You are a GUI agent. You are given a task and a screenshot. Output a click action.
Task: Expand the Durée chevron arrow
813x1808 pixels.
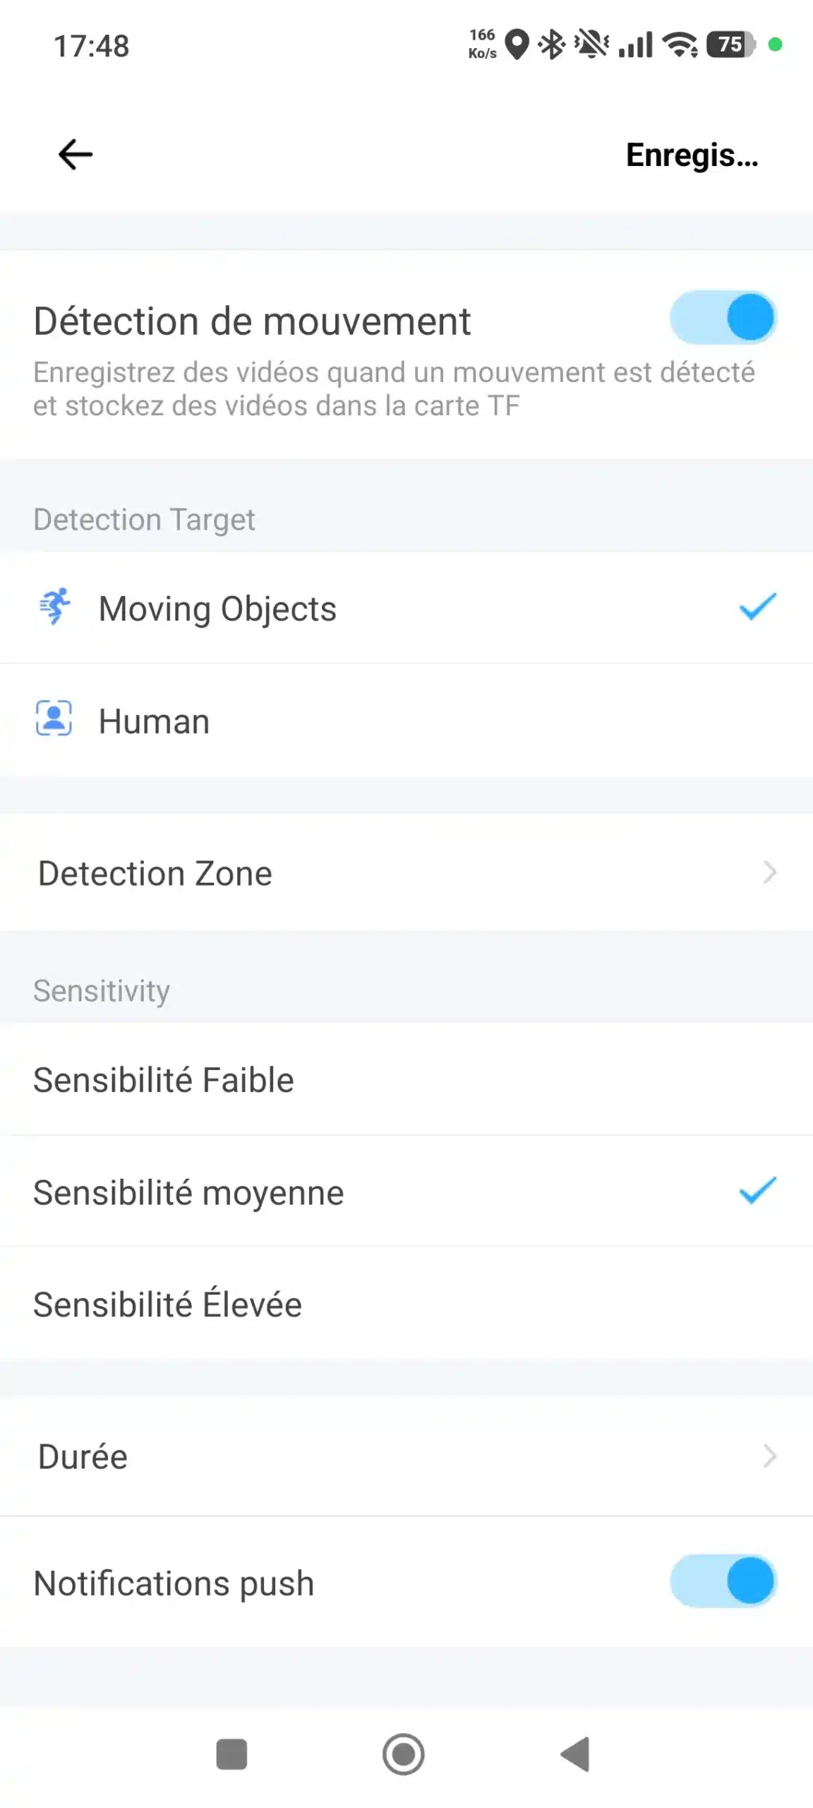point(769,1456)
